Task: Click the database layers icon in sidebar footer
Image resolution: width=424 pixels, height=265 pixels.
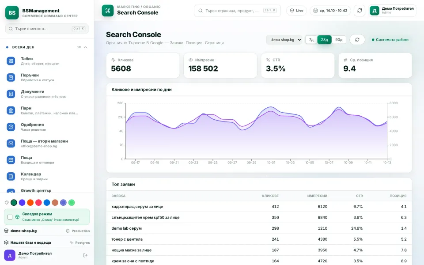Action: tap(7, 242)
